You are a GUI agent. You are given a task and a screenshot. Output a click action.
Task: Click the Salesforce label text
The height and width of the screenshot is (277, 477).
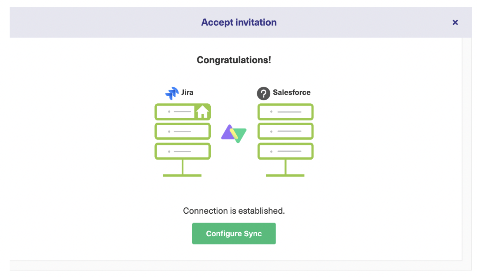(291, 93)
